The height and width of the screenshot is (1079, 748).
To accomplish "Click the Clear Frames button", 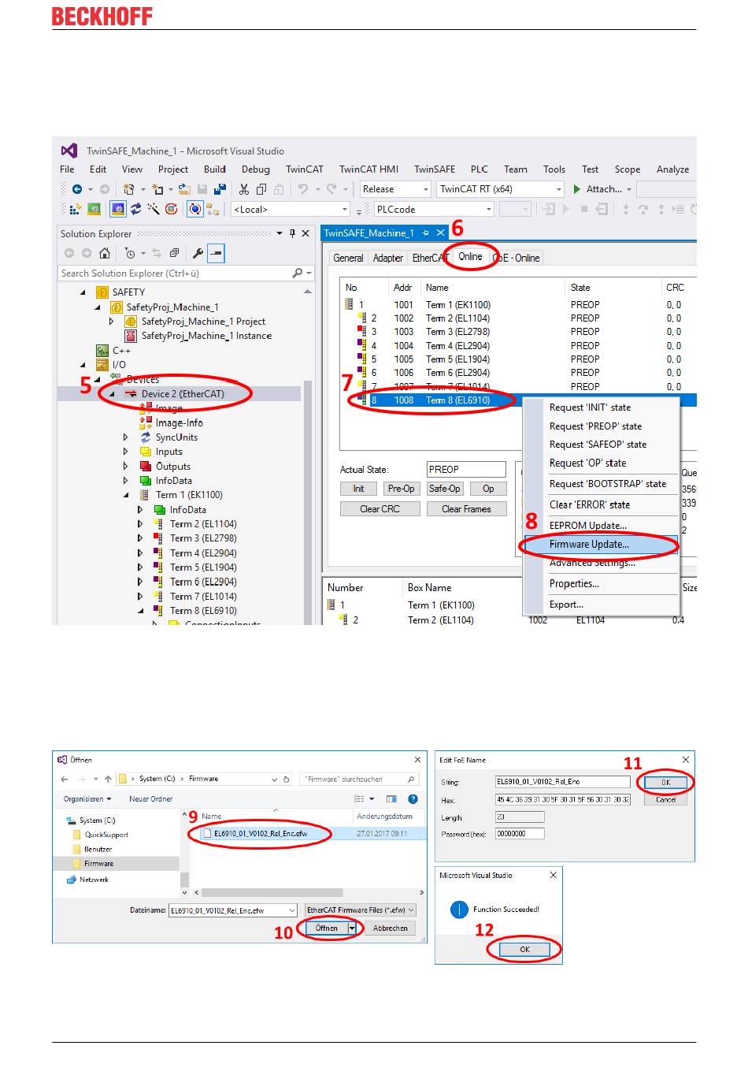I will (466, 509).
